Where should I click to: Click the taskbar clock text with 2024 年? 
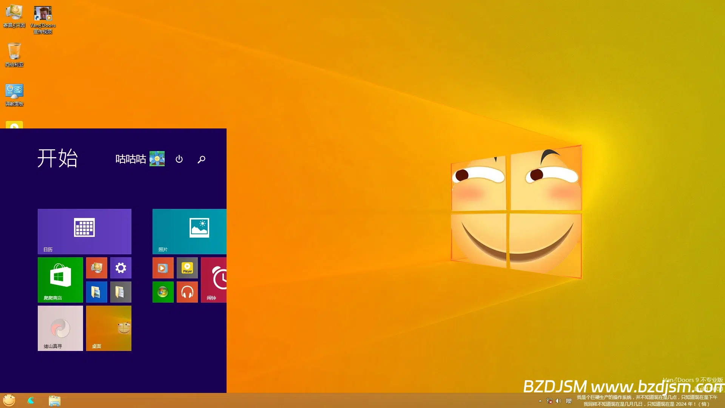coord(647,401)
